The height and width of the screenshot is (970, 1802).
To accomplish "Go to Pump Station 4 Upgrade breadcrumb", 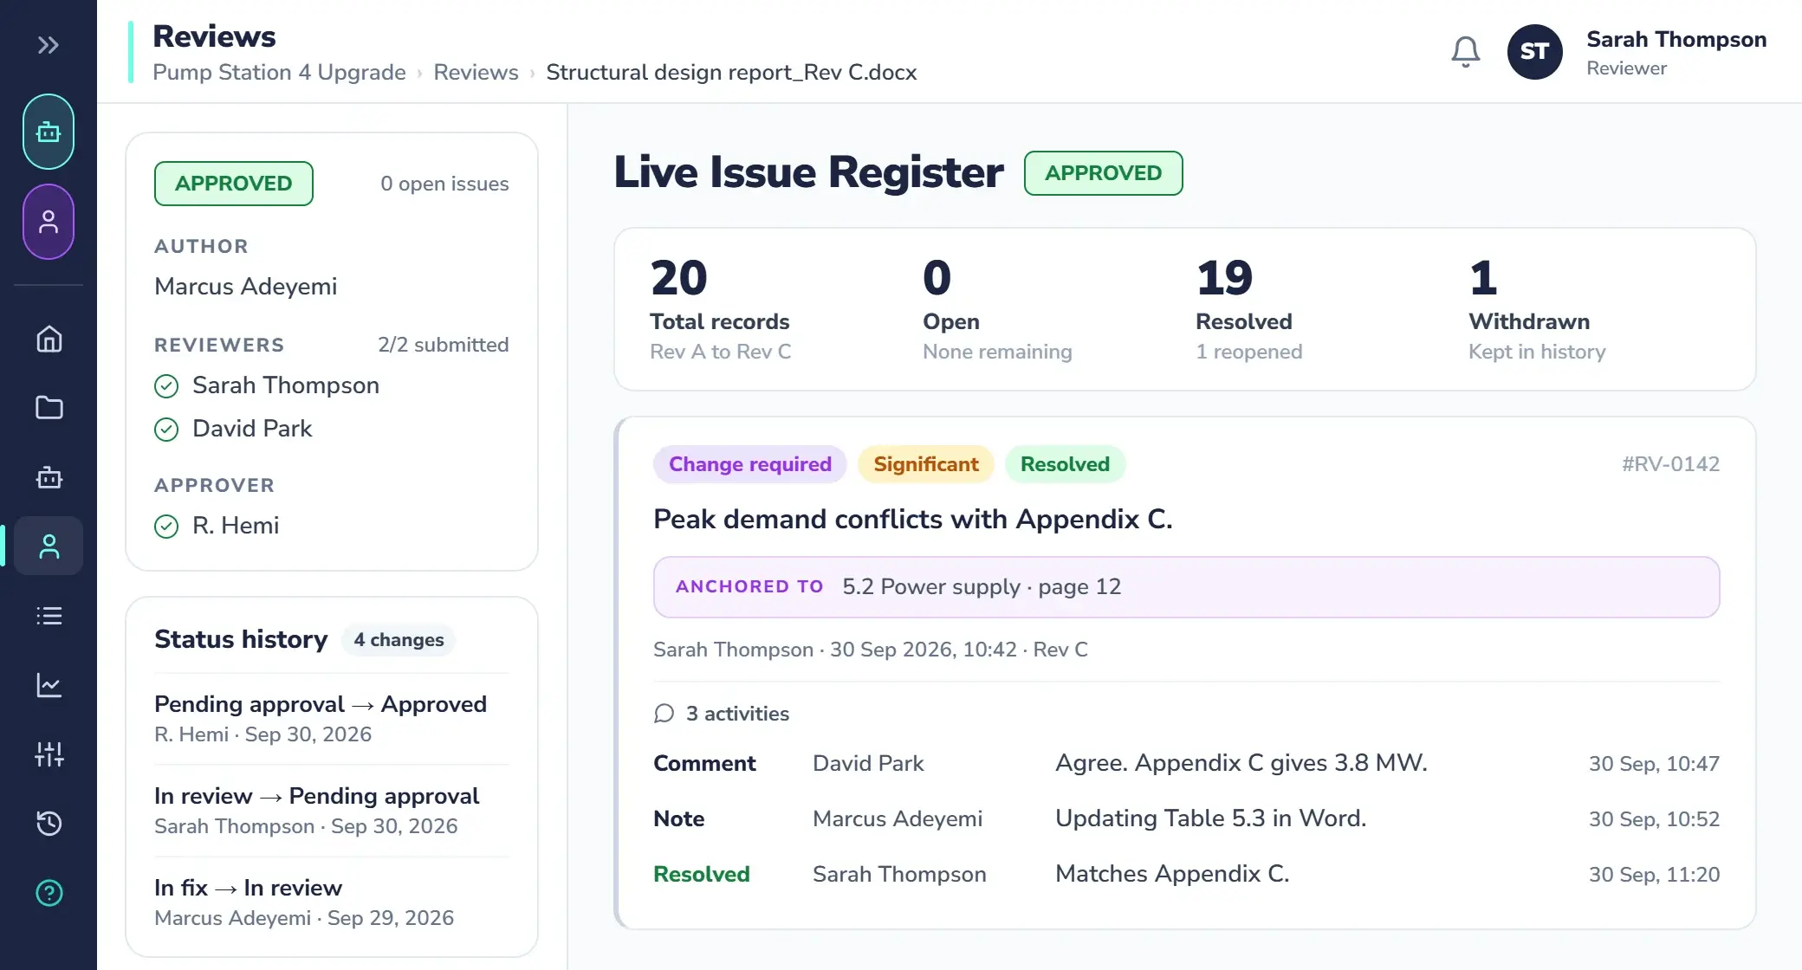I will 279,72.
